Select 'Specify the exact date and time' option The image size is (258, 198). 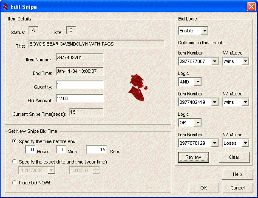click(15, 162)
